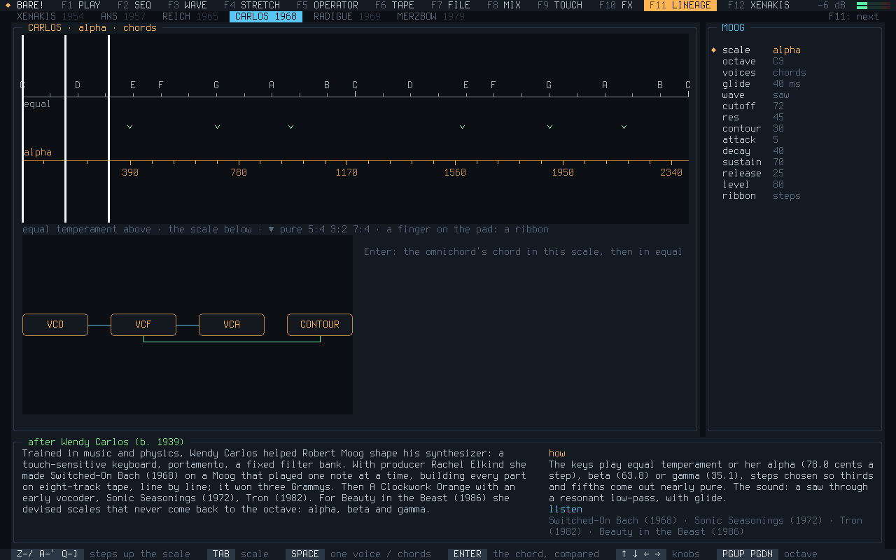Image resolution: width=896 pixels, height=560 pixels.
Task: Select the F11 LINEAGE tab
Action: pyautogui.click(x=680, y=5)
